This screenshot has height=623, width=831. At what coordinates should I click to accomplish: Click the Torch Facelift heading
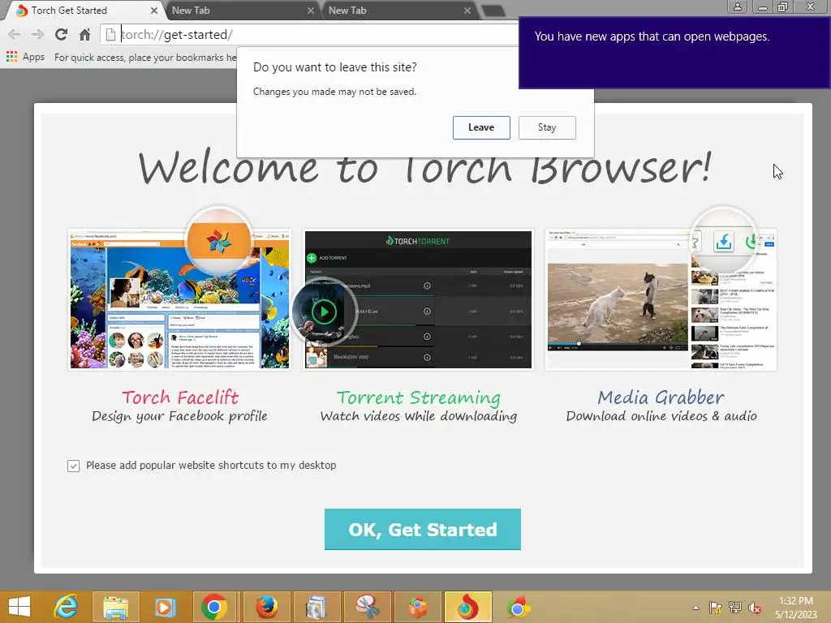coord(180,397)
